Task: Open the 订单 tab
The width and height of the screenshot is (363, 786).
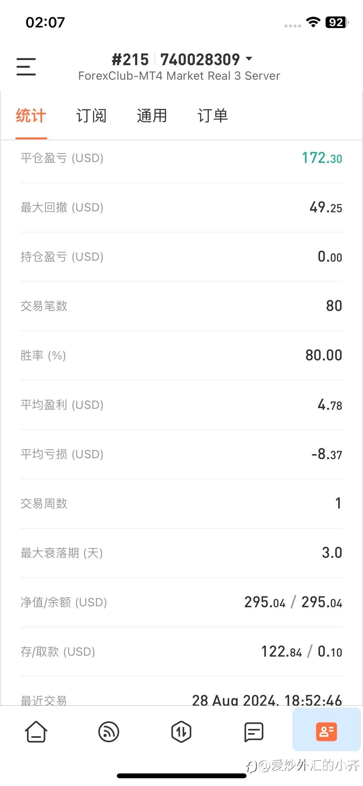Action: coord(212,116)
